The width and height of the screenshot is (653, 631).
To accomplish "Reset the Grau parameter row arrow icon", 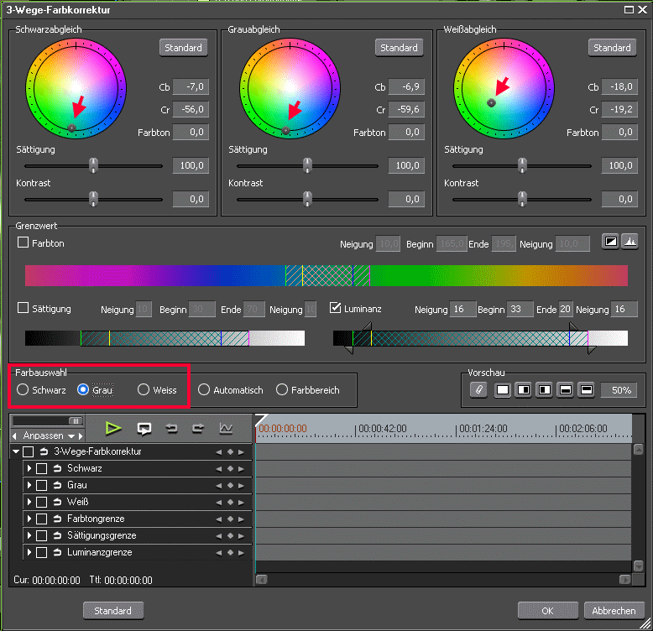I will 57,485.
